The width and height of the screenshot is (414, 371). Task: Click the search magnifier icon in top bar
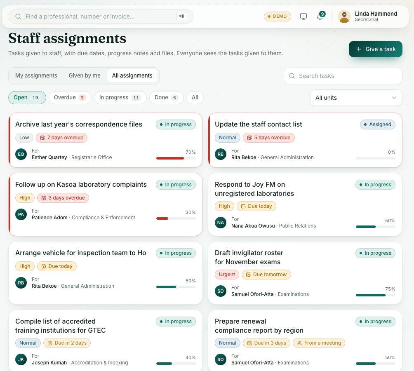pos(18,16)
